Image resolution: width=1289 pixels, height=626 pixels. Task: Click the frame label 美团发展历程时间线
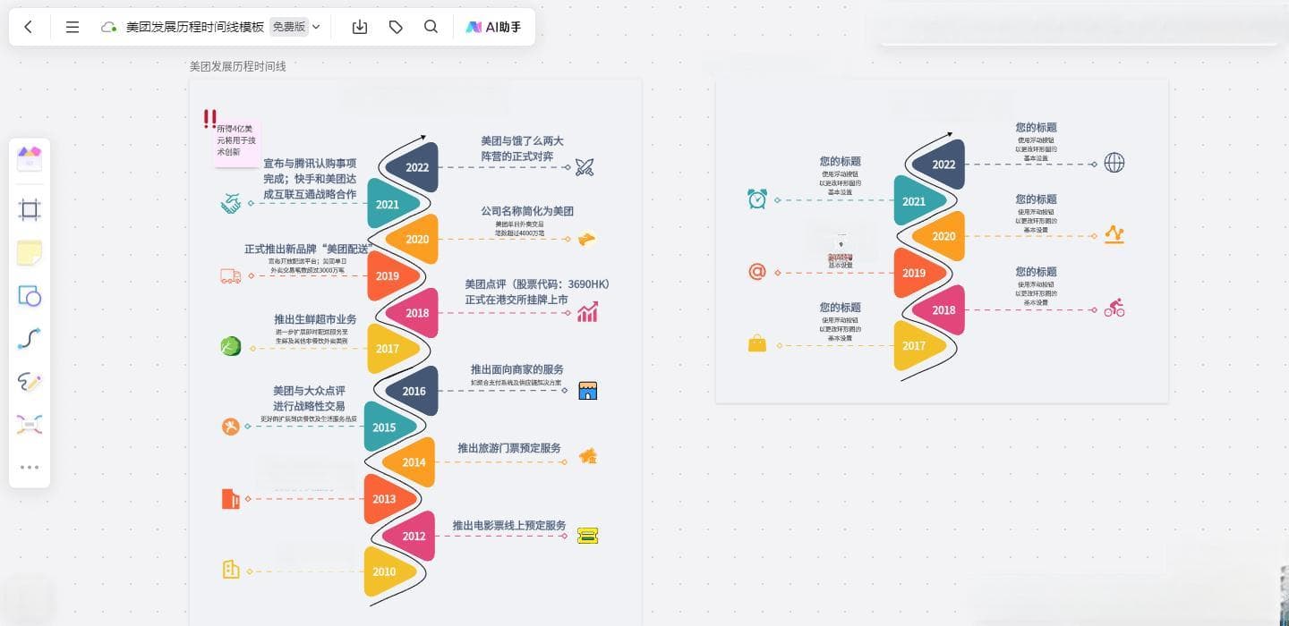click(238, 66)
